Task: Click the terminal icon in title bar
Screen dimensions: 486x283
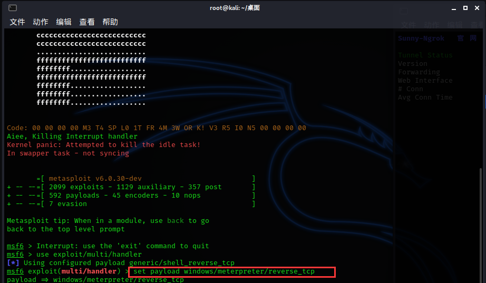Action: pos(13,8)
